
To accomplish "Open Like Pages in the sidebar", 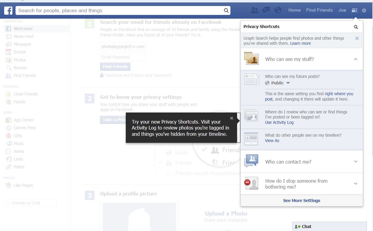I will point(23,185).
